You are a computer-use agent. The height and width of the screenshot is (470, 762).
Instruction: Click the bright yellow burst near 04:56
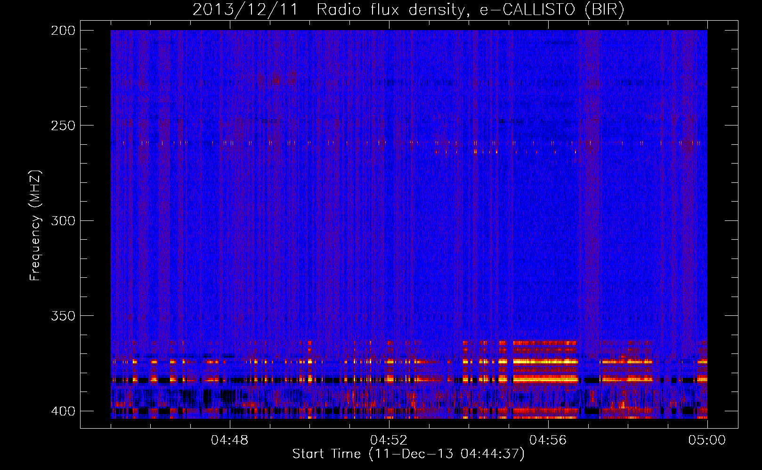(x=545, y=362)
